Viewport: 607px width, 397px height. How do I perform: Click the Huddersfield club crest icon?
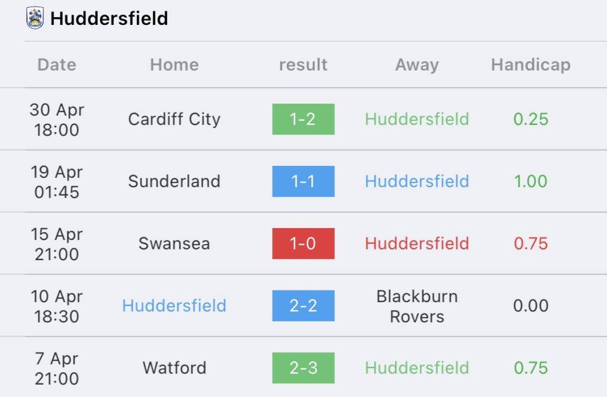[x=35, y=18]
